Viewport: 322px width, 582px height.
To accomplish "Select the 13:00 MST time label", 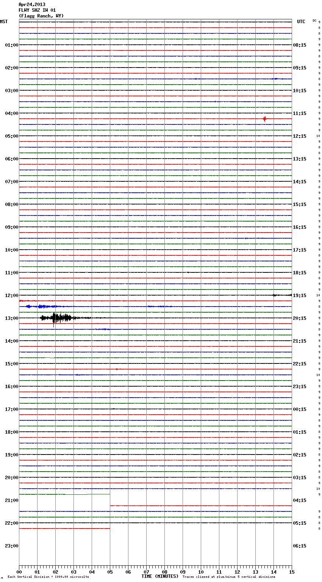I will (12, 318).
